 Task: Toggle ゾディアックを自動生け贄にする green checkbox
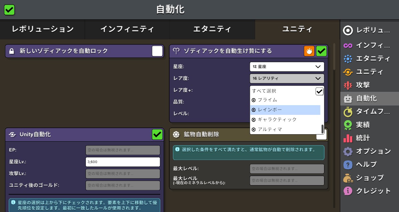tap(322, 51)
